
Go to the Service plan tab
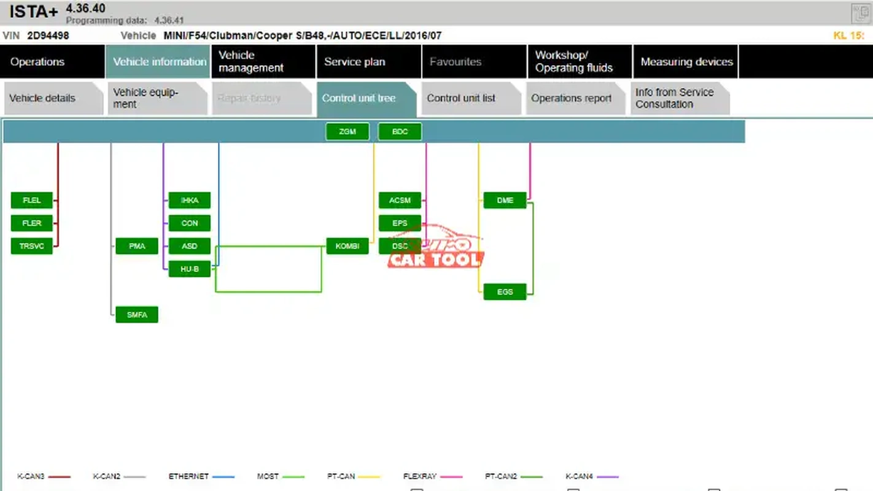368,61
